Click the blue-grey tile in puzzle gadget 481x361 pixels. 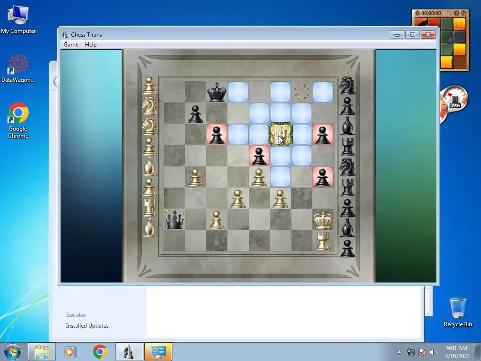tap(459, 37)
